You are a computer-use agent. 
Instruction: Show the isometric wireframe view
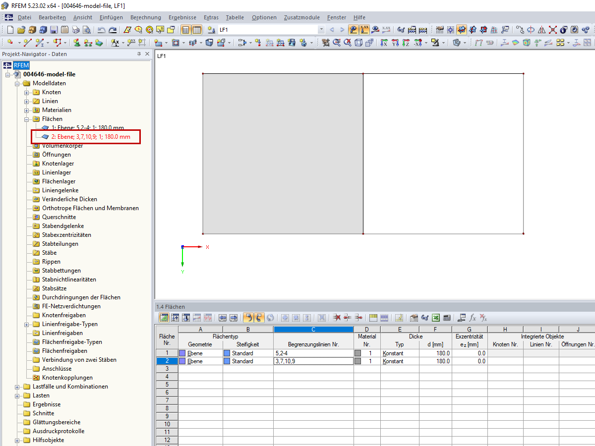click(x=358, y=43)
